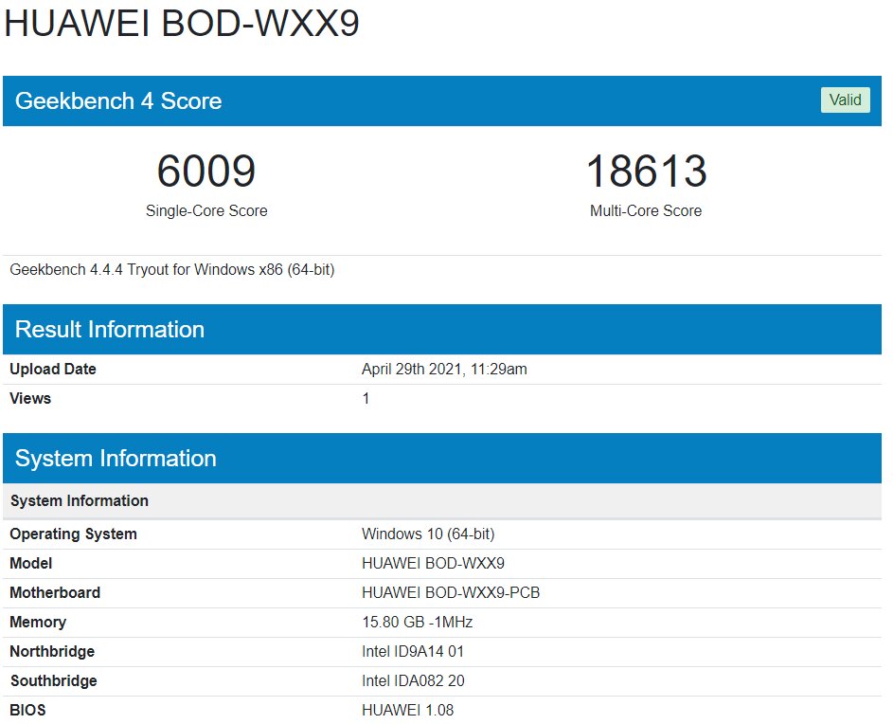Select the HUAWEI BOD-WXX9 page title
This screenshot has width=893, height=724.
click(182, 24)
